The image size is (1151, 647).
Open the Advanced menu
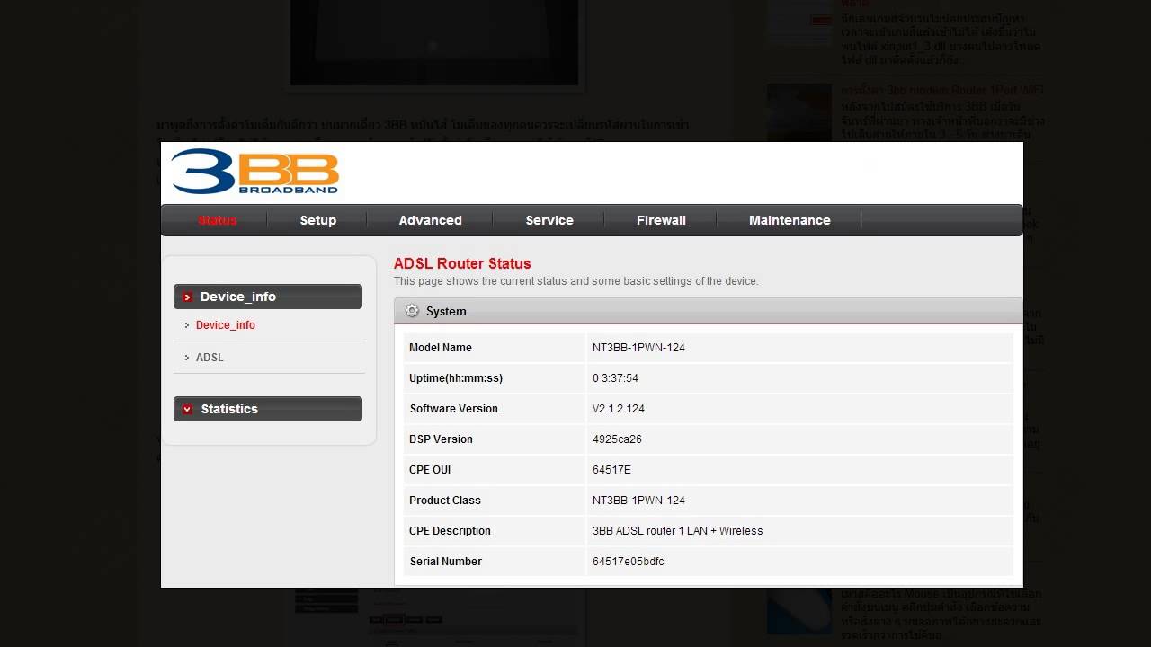[430, 220]
